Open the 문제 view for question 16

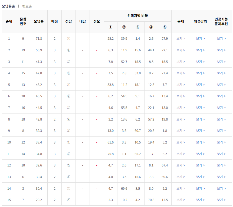pos(180,108)
